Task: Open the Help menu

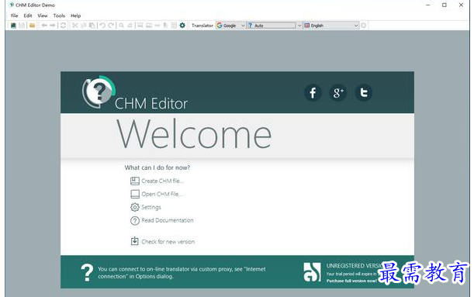Action: [75, 16]
